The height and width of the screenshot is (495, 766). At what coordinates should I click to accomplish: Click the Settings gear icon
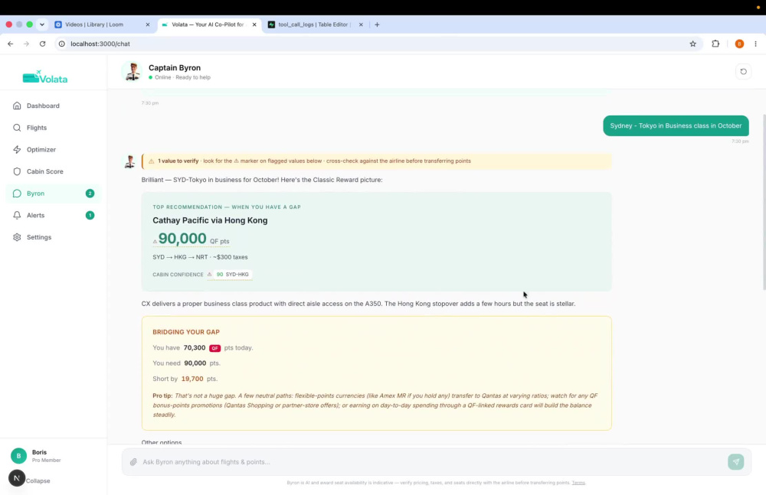[x=17, y=237]
